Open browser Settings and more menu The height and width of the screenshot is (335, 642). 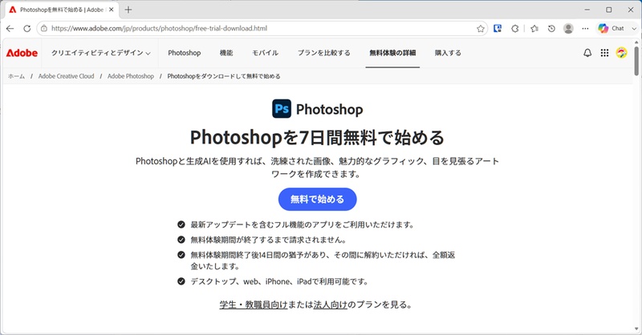[585, 29]
